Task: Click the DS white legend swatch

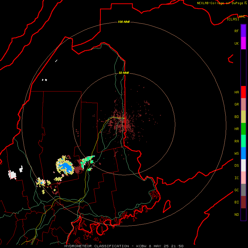Action: coord(243,165)
